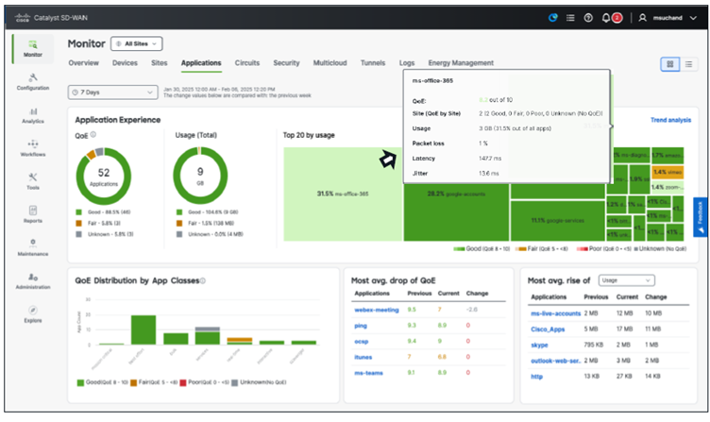Open the skype application link
Viewport: 710px width, 422px height.
(x=539, y=345)
